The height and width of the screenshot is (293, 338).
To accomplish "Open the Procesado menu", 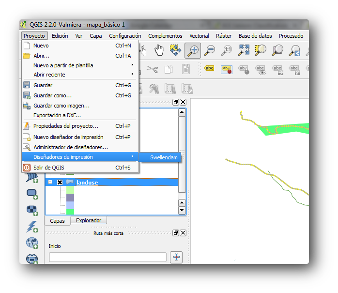I will 291,36.
